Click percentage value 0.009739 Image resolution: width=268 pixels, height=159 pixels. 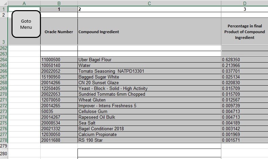click(245, 106)
